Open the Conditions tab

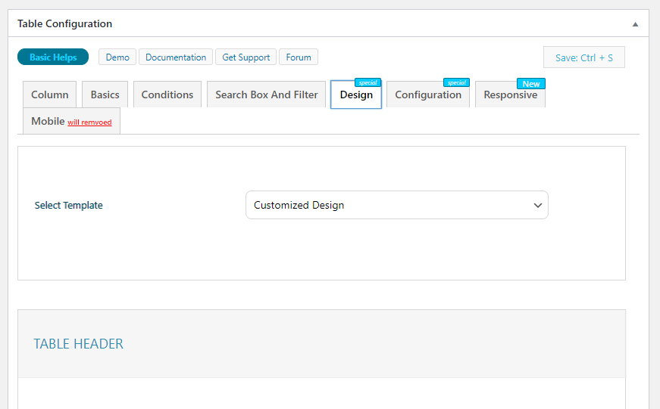point(167,95)
